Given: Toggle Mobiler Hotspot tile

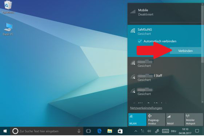Looking at the screenshot, I should pyautogui.click(x=194, y=120).
